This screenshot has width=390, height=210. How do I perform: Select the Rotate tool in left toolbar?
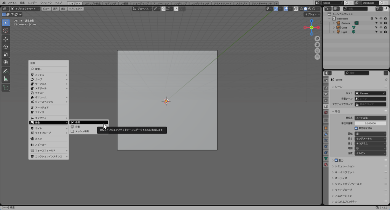pos(6,47)
